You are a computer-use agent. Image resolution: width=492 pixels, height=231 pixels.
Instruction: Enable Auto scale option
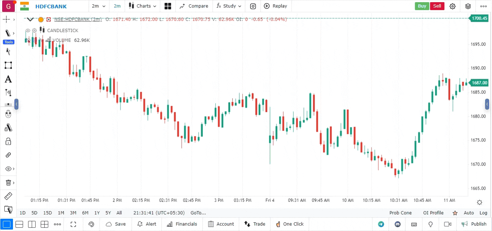tap(469, 213)
